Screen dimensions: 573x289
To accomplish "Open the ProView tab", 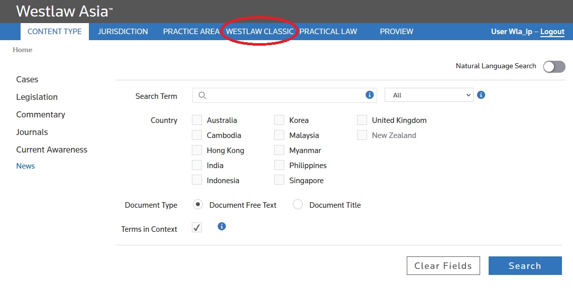I will [397, 32].
